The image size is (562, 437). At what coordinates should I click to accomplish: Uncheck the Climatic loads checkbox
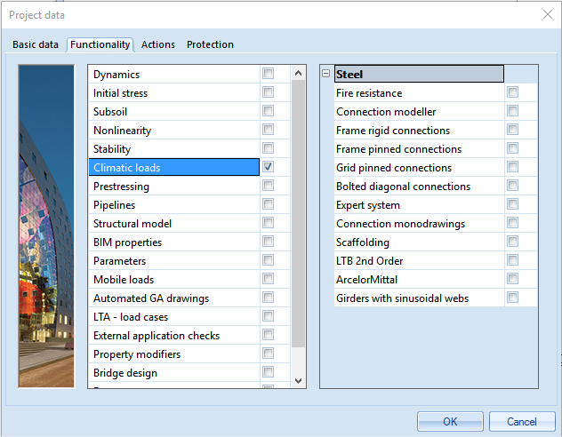coord(268,167)
